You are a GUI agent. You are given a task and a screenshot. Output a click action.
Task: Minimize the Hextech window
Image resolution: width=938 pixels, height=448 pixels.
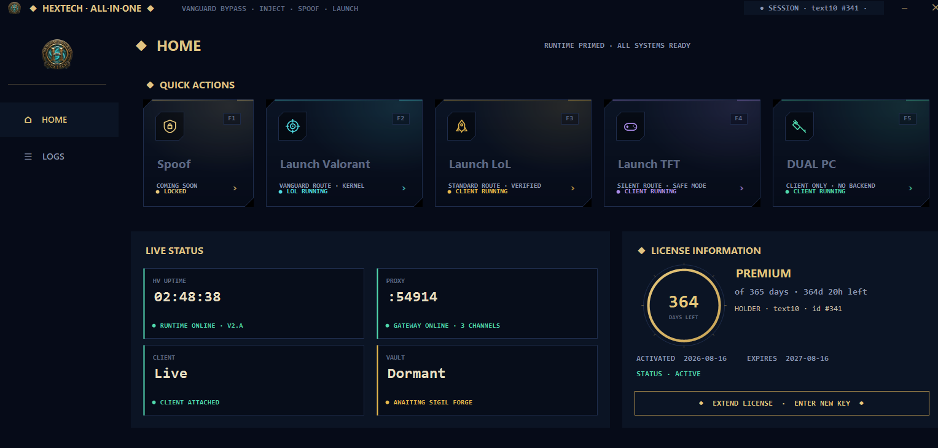904,9
